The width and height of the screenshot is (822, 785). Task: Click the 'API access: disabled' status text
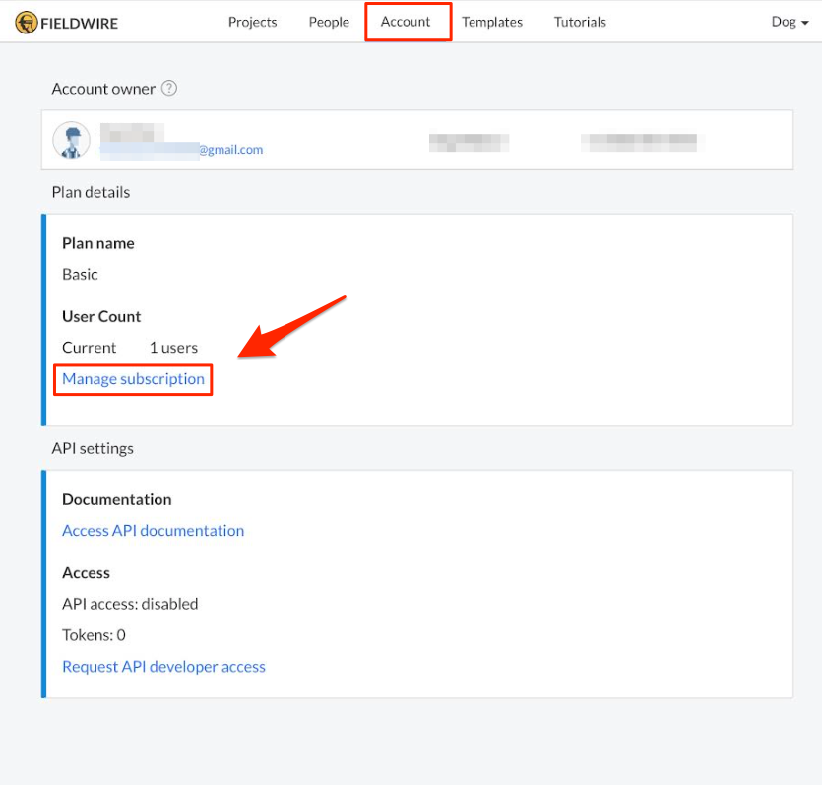[130, 604]
